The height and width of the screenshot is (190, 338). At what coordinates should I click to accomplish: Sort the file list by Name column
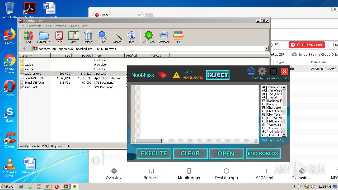[35, 55]
